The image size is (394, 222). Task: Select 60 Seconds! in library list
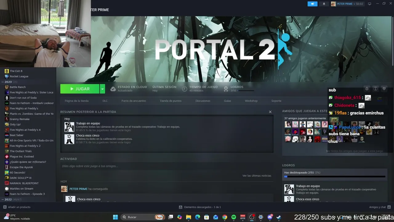[x=18, y=173]
